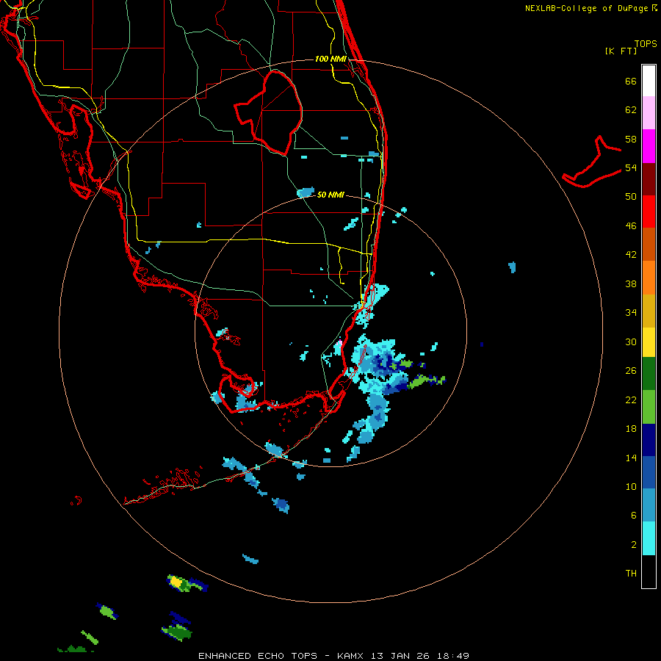Click the black TH legend swatch
The height and width of the screenshot is (661, 661).
[649, 571]
